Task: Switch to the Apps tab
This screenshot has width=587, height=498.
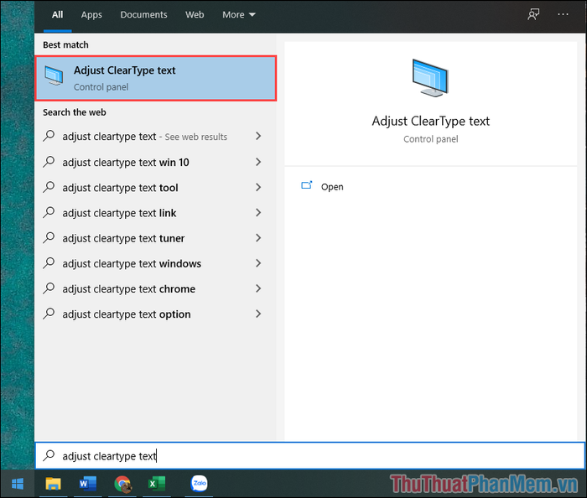Action: coord(91,15)
